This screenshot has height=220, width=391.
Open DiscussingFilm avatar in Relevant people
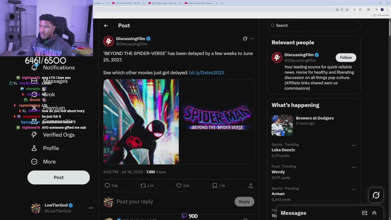click(x=277, y=57)
